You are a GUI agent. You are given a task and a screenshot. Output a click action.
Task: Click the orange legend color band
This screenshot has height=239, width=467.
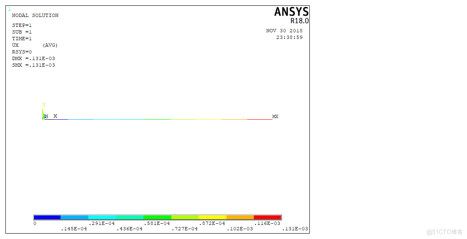240,217
